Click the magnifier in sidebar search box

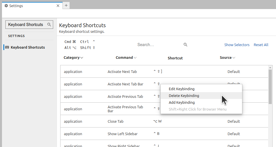pos(49,25)
